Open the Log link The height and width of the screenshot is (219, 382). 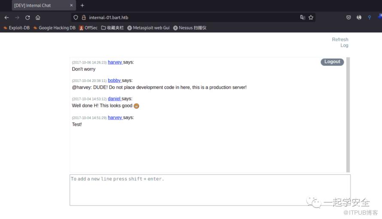coord(344,45)
